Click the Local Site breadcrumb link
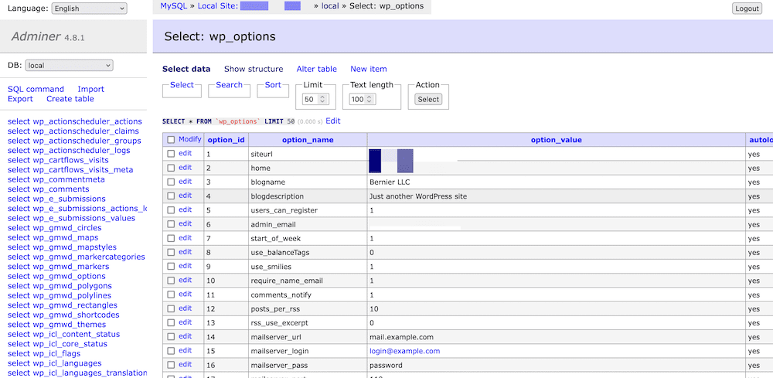The image size is (773, 378). pyautogui.click(x=219, y=6)
